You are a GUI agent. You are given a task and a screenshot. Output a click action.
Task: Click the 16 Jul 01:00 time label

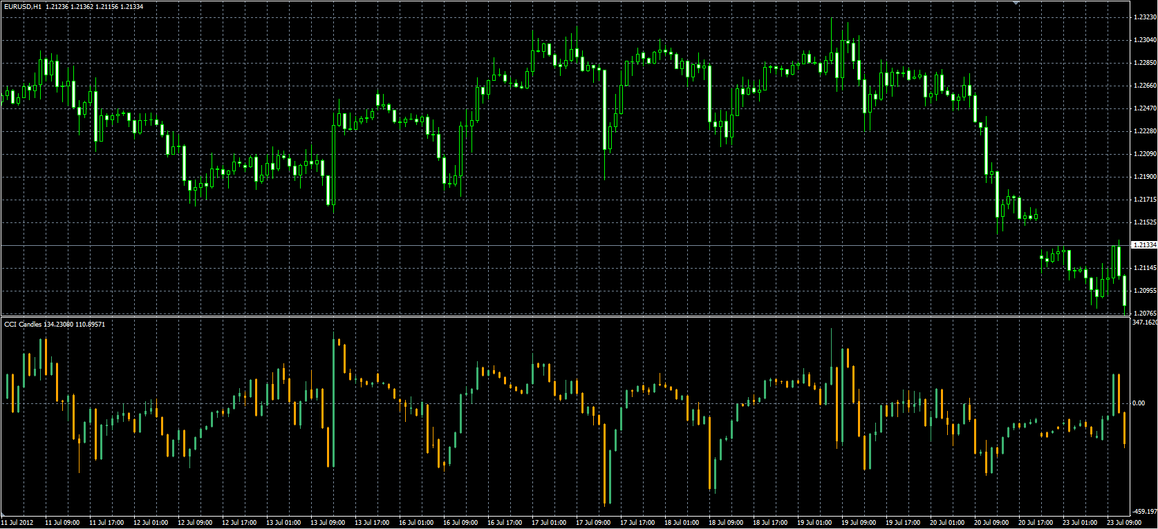pyautogui.click(x=416, y=523)
